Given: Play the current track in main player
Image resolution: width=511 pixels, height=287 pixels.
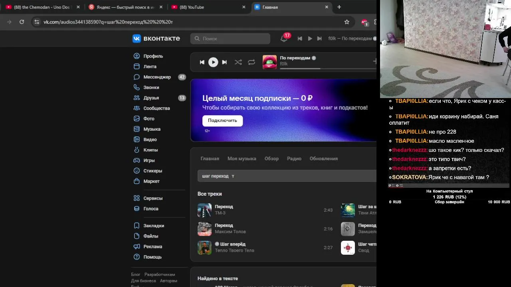Looking at the screenshot, I should click(213, 62).
